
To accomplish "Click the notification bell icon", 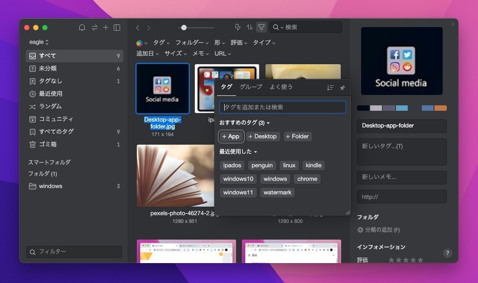I will pos(82,28).
